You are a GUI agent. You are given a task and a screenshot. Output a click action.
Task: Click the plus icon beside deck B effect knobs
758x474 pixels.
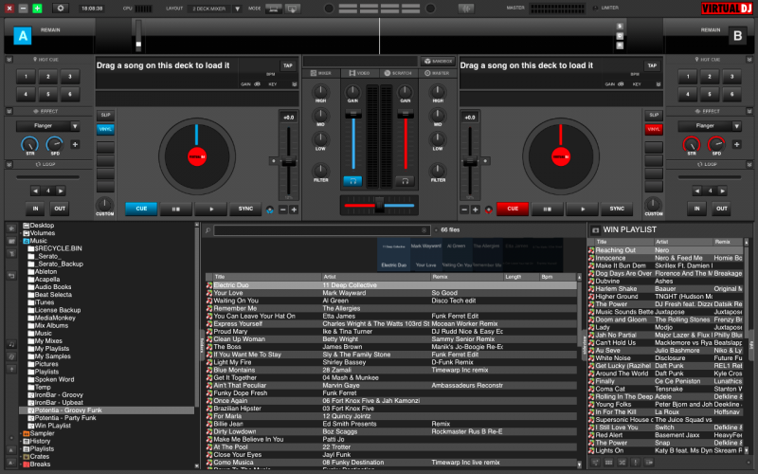pos(736,144)
